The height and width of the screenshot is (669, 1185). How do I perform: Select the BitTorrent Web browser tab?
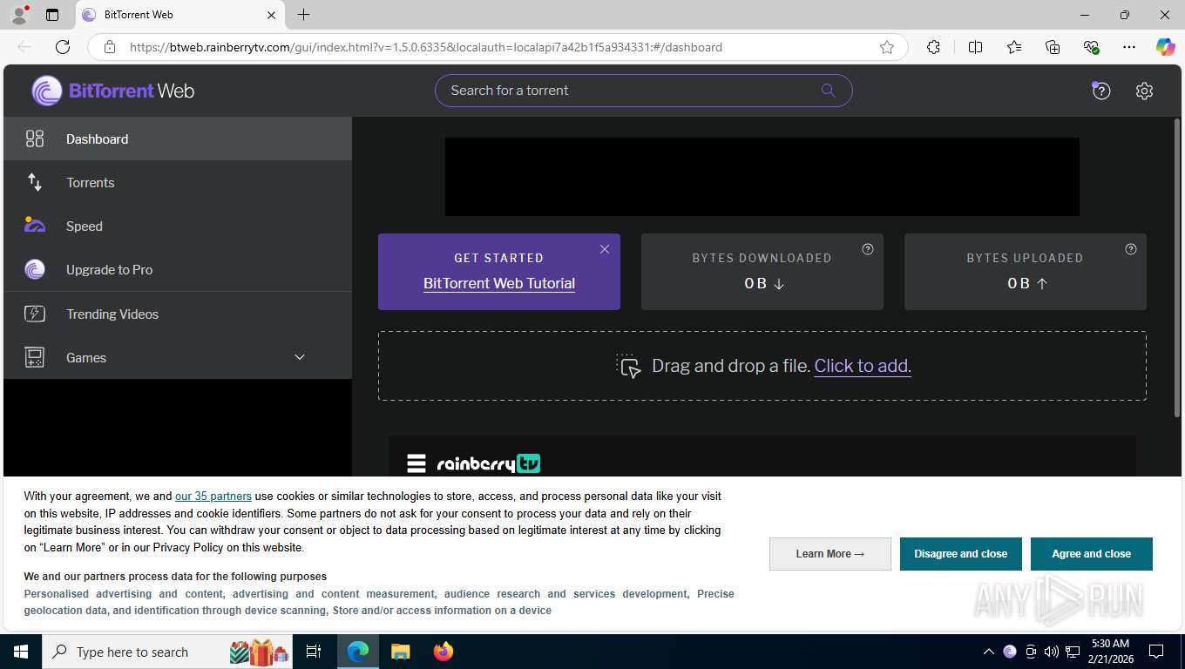pos(179,15)
